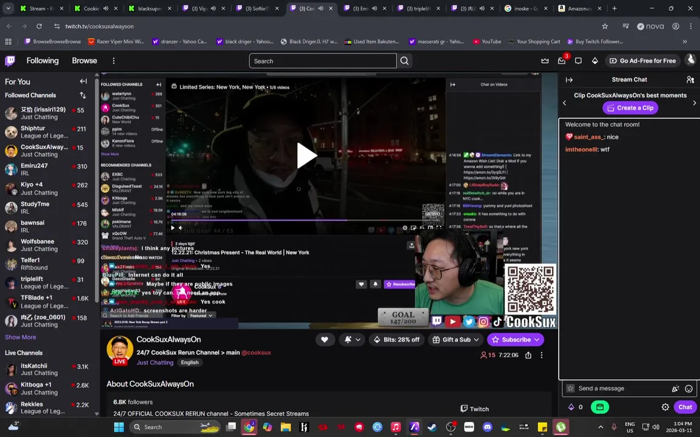Expand Show More followed channels
Screen dimensions: 700x437
pos(21,337)
